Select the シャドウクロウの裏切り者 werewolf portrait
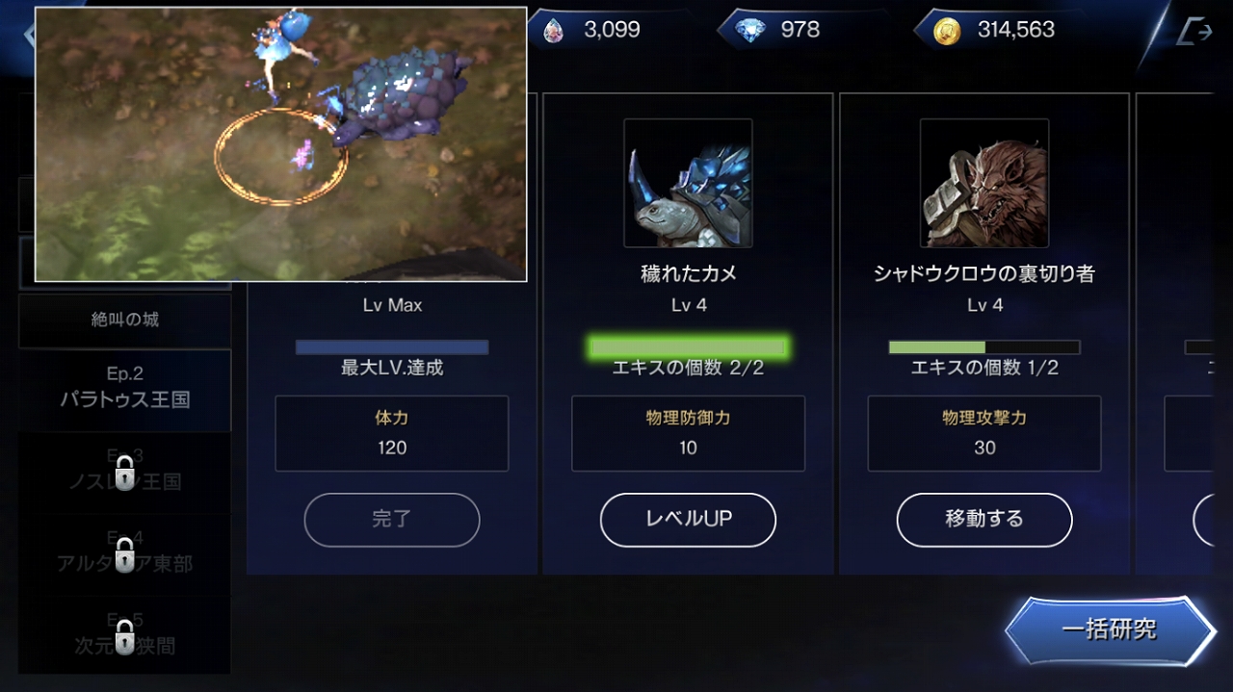1233x692 pixels. (984, 183)
